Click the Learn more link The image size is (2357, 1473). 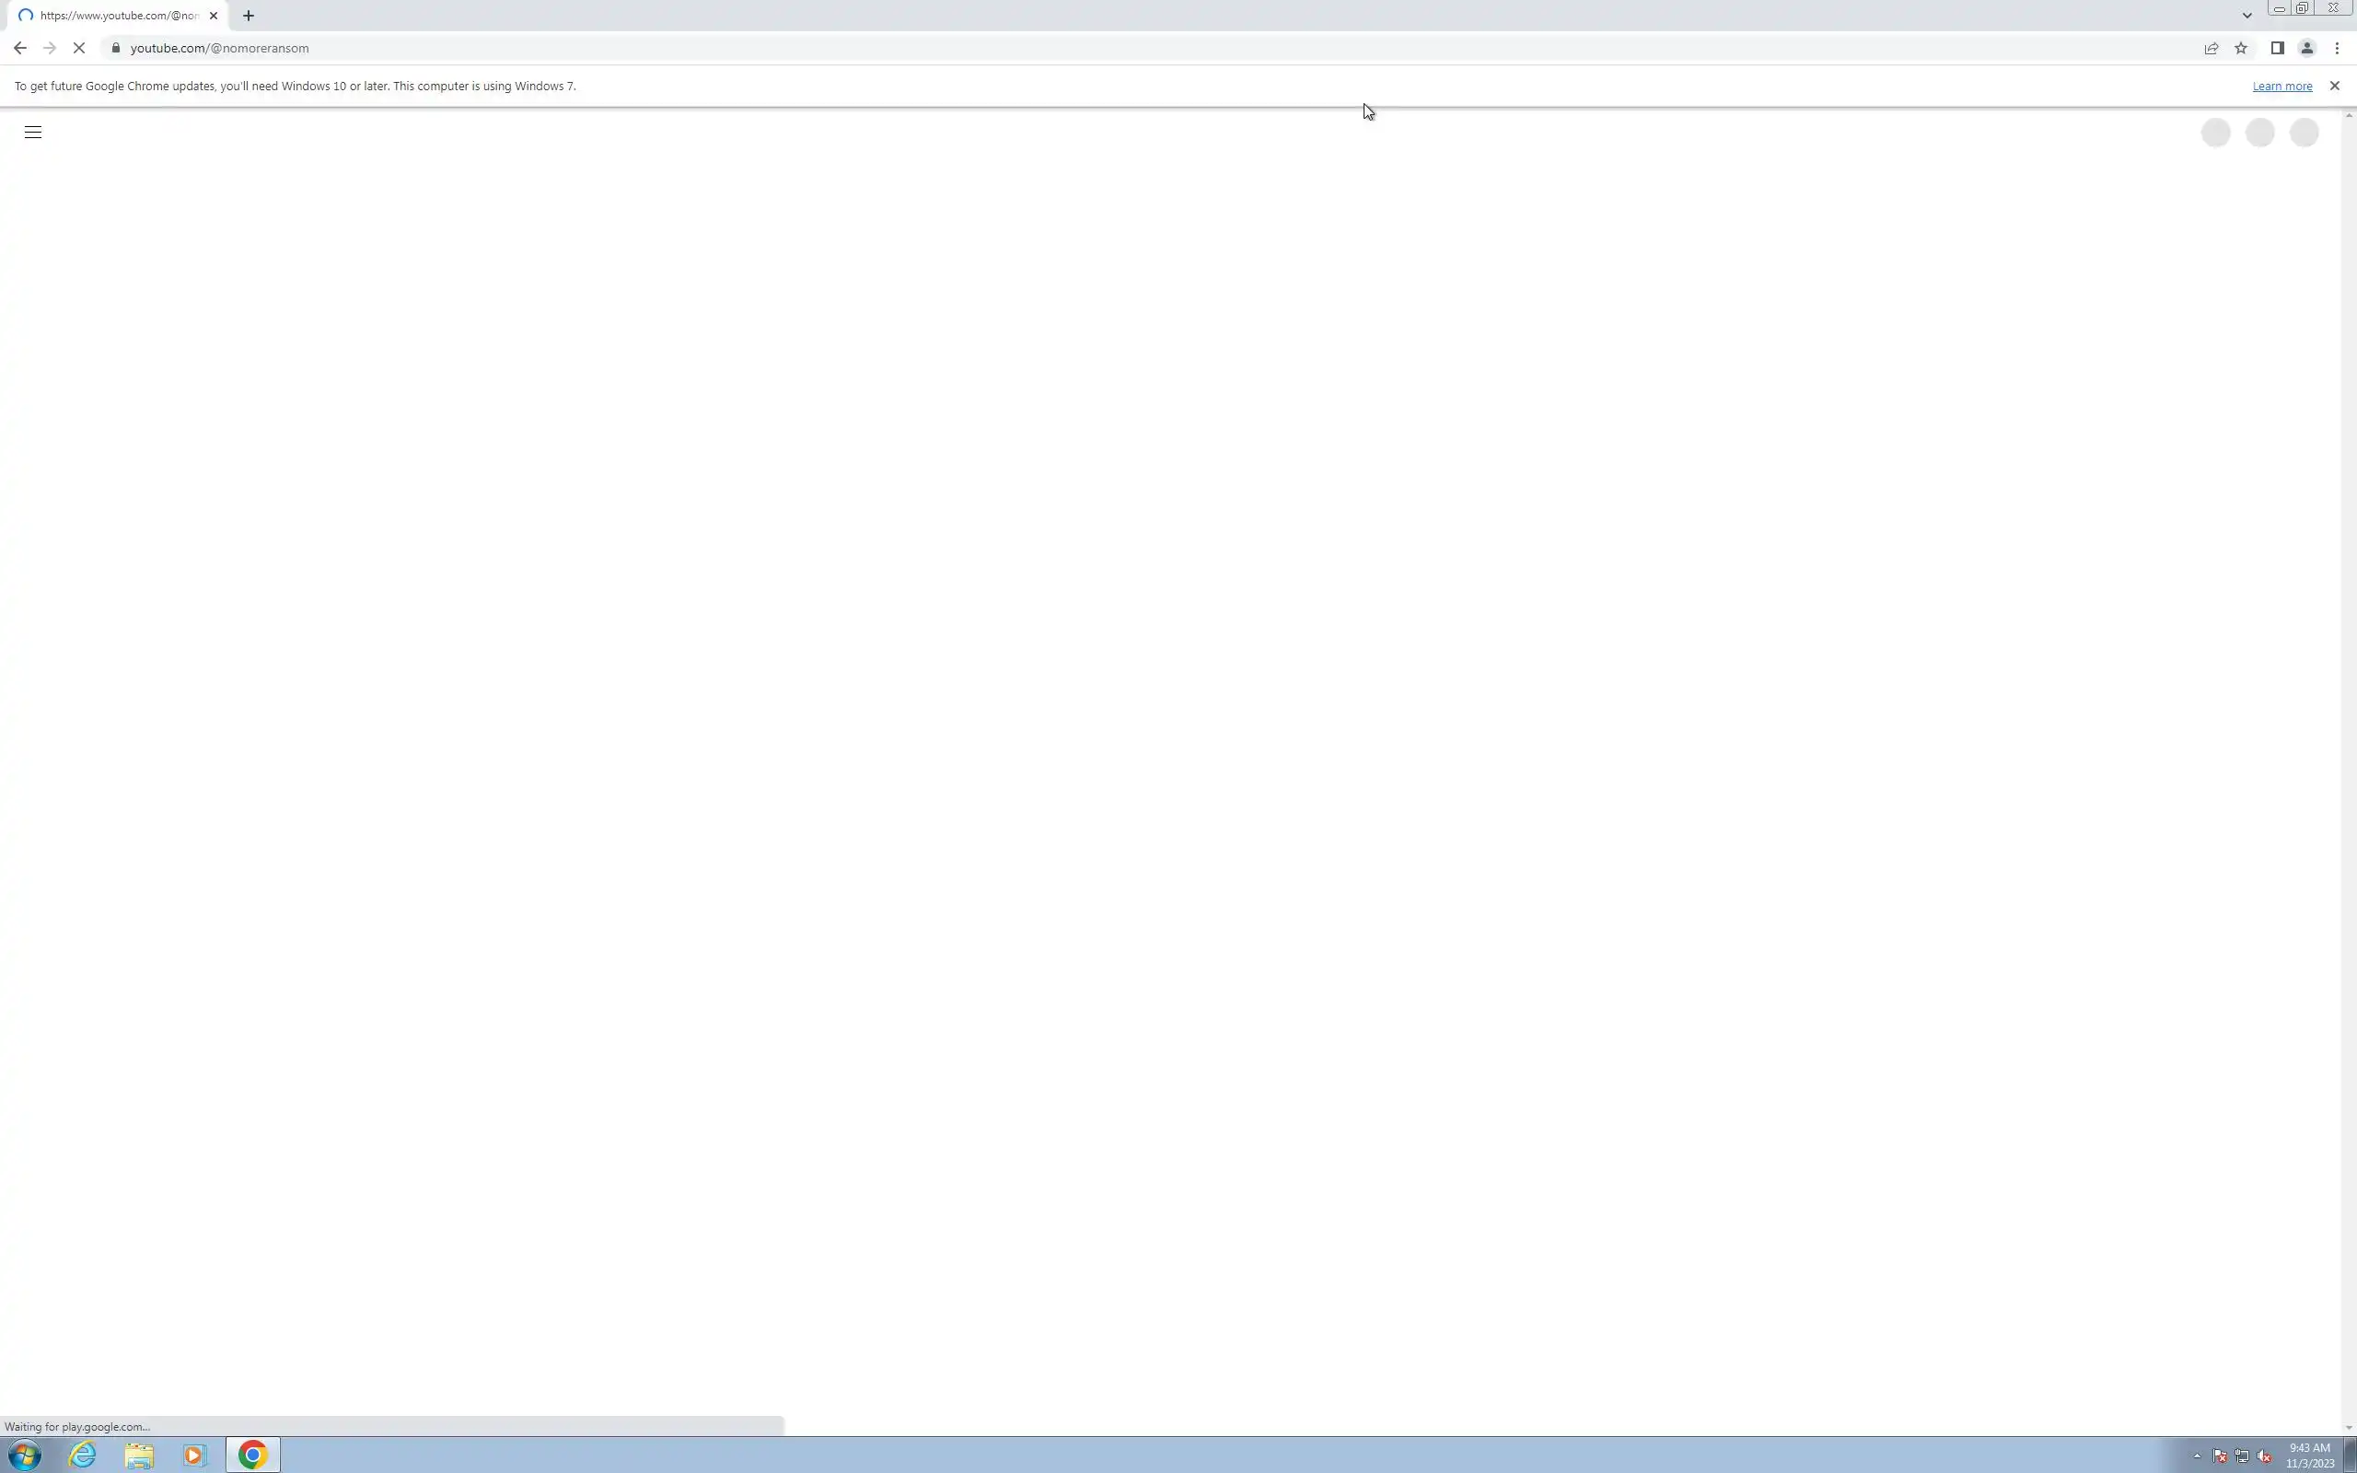[x=2281, y=87]
